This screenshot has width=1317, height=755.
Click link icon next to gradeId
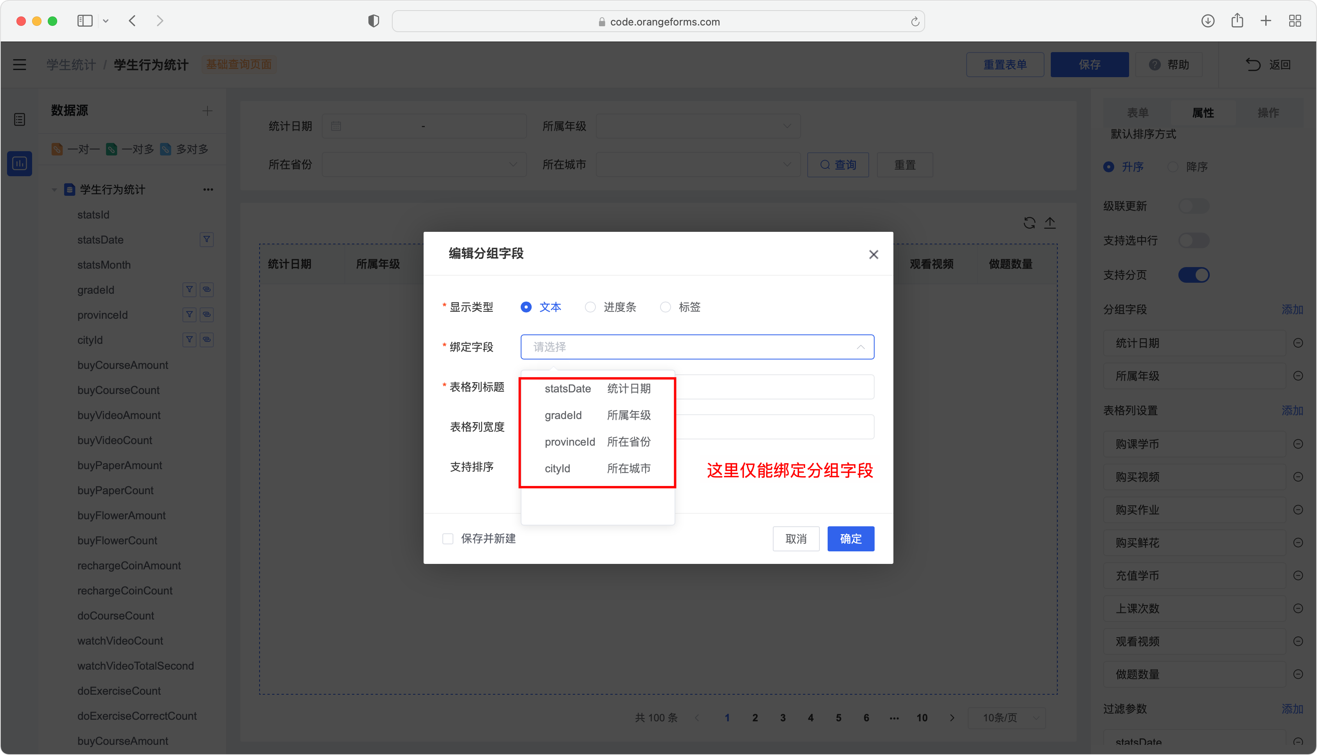(207, 290)
